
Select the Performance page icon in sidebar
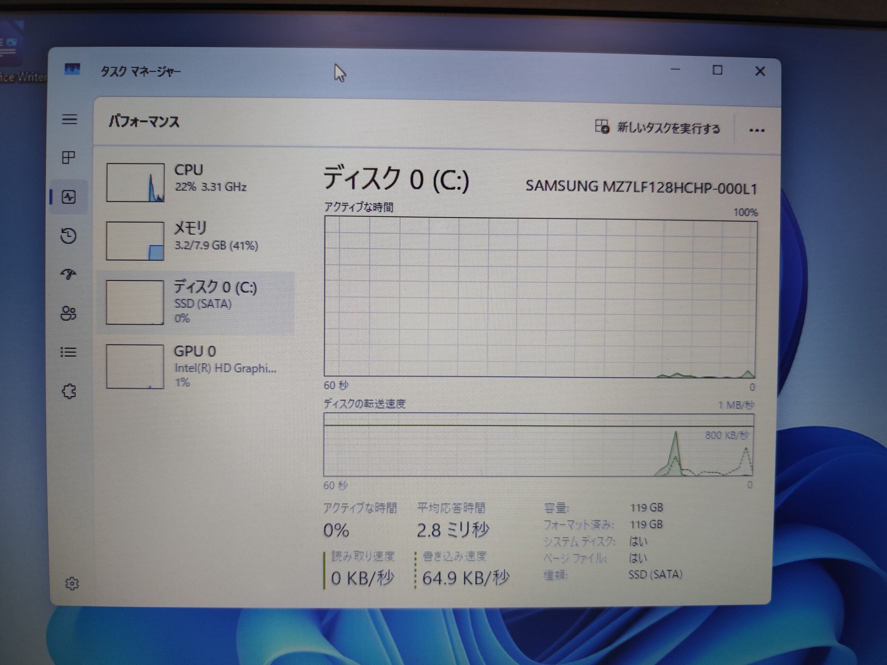tap(69, 197)
